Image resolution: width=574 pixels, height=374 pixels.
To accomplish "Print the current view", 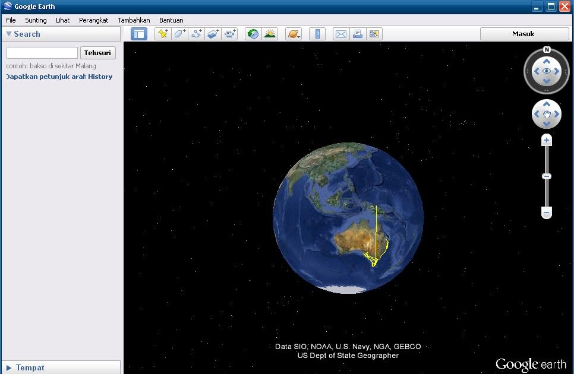I will point(358,34).
